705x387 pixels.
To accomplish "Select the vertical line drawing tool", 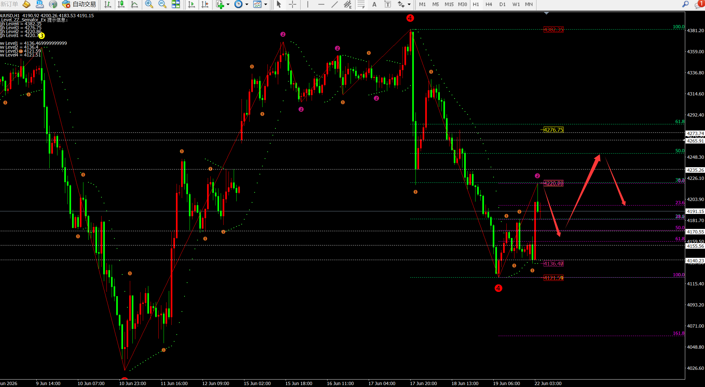I will 308,4.
